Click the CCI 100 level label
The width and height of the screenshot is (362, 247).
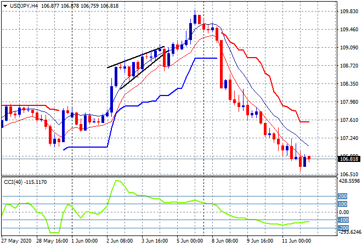[342, 204]
